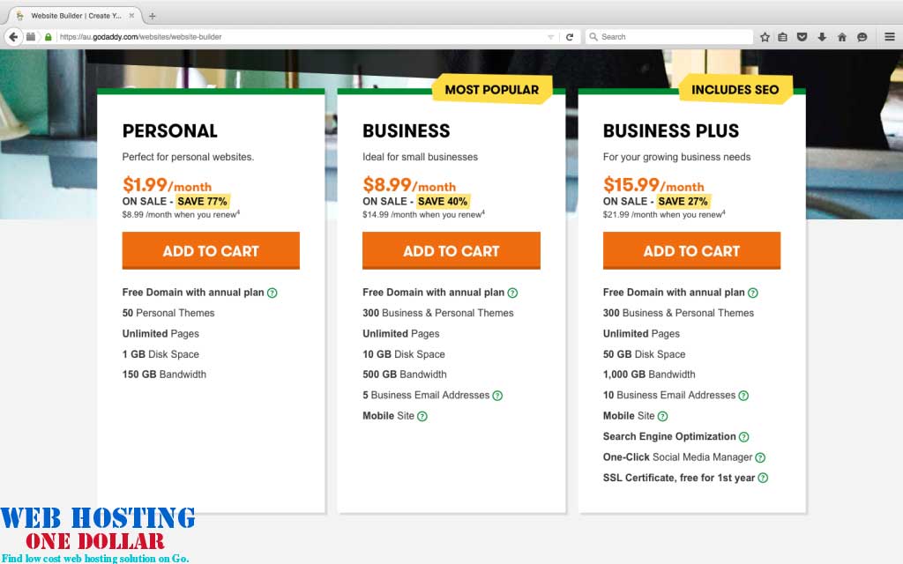The height and width of the screenshot is (564, 903).
Task: Click help icon beside Business Plus Mobile Site
Action: click(x=662, y=416)
